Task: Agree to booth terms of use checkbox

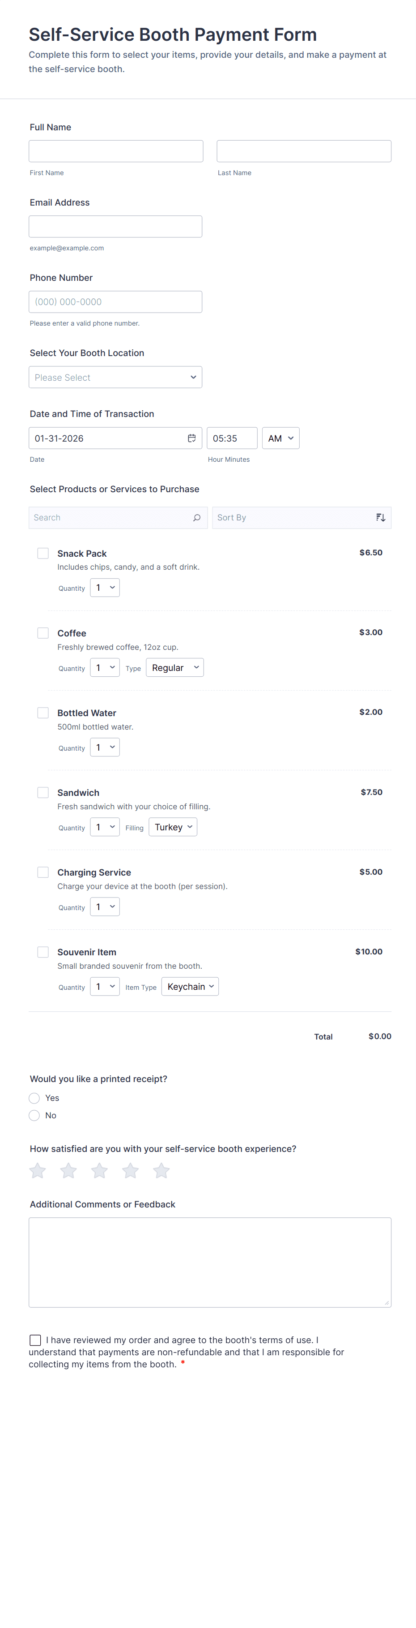Action: coord(35,1340)
